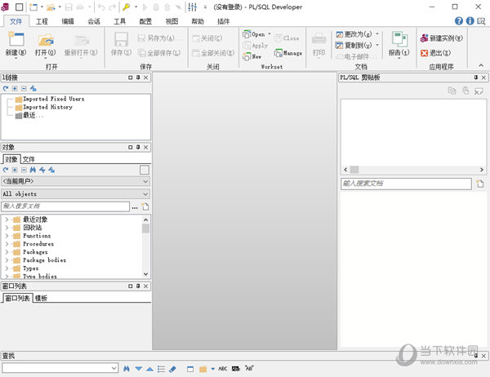
Task: Click the Workset Manage icon
Action: pyautogui.click(x=278, y=53)
